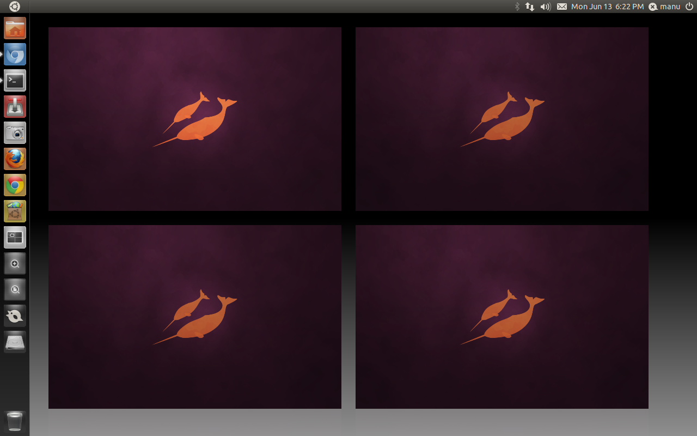Open the network activity indicator menu
Screen dimensions: 697x436
pyautogui.click(x=529, y=7)
